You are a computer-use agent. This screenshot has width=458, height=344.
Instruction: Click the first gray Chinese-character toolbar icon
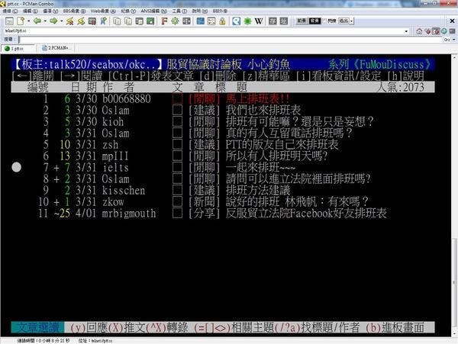273,21
